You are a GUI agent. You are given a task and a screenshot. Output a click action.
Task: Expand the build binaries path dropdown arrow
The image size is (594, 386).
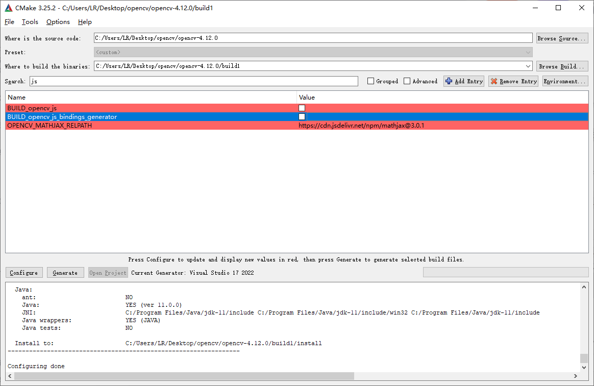(528, 66)
